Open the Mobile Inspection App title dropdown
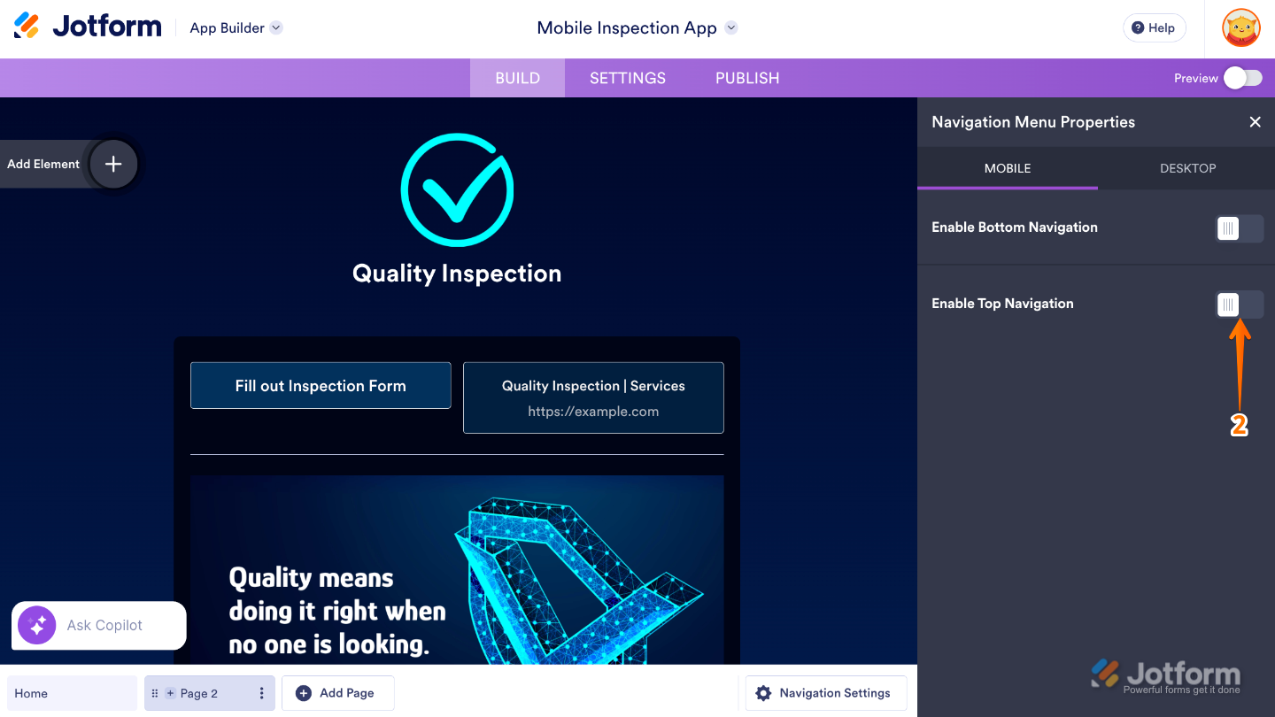Viewport: 1275px width, 717px height. pos(731,27)
